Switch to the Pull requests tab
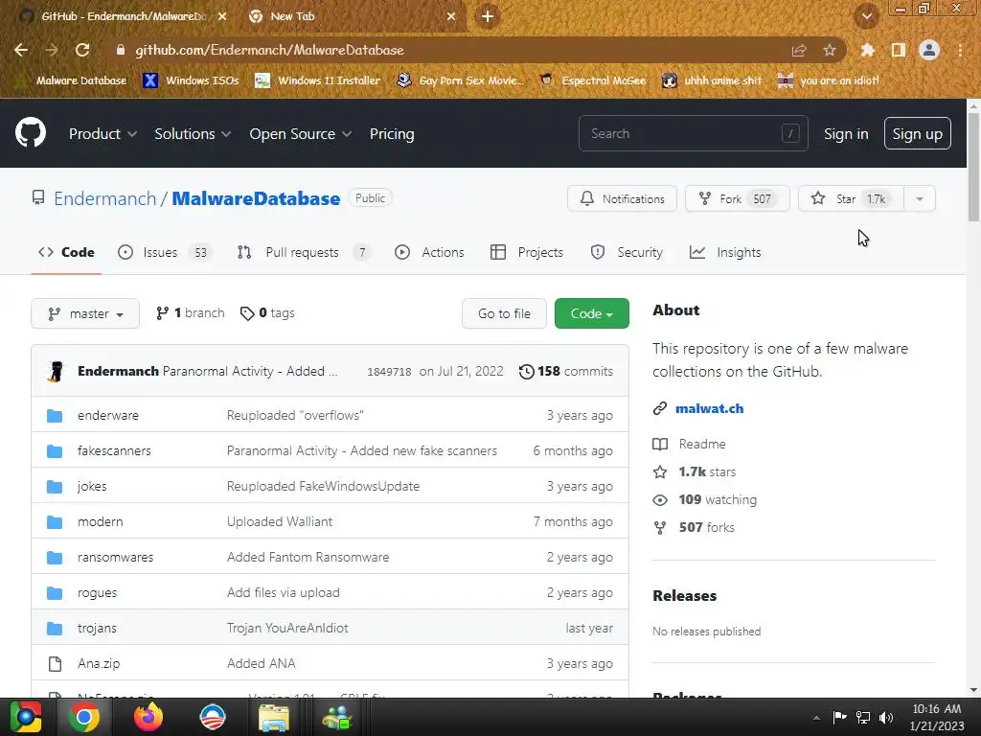 [304, 252]
